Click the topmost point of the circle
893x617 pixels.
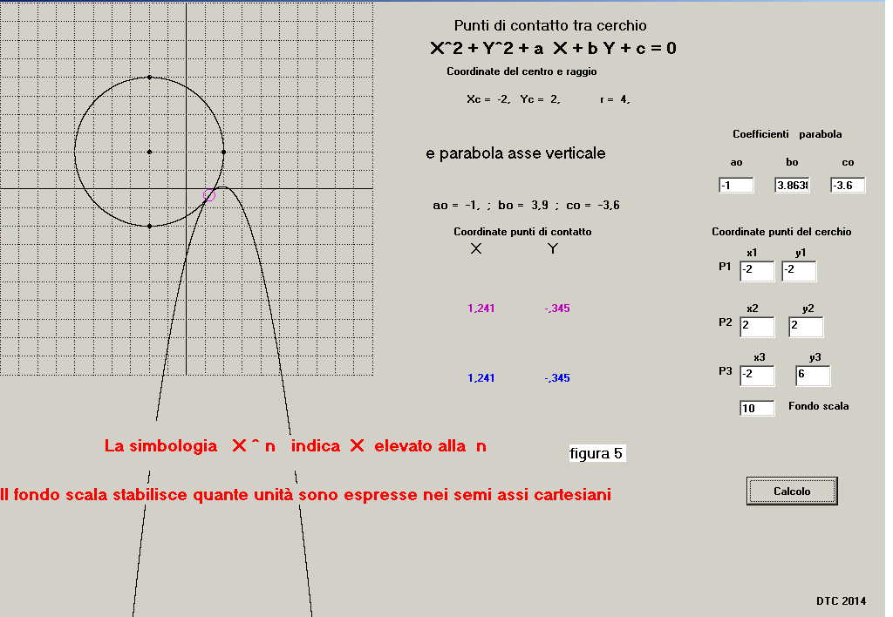(x=149, y=78)
